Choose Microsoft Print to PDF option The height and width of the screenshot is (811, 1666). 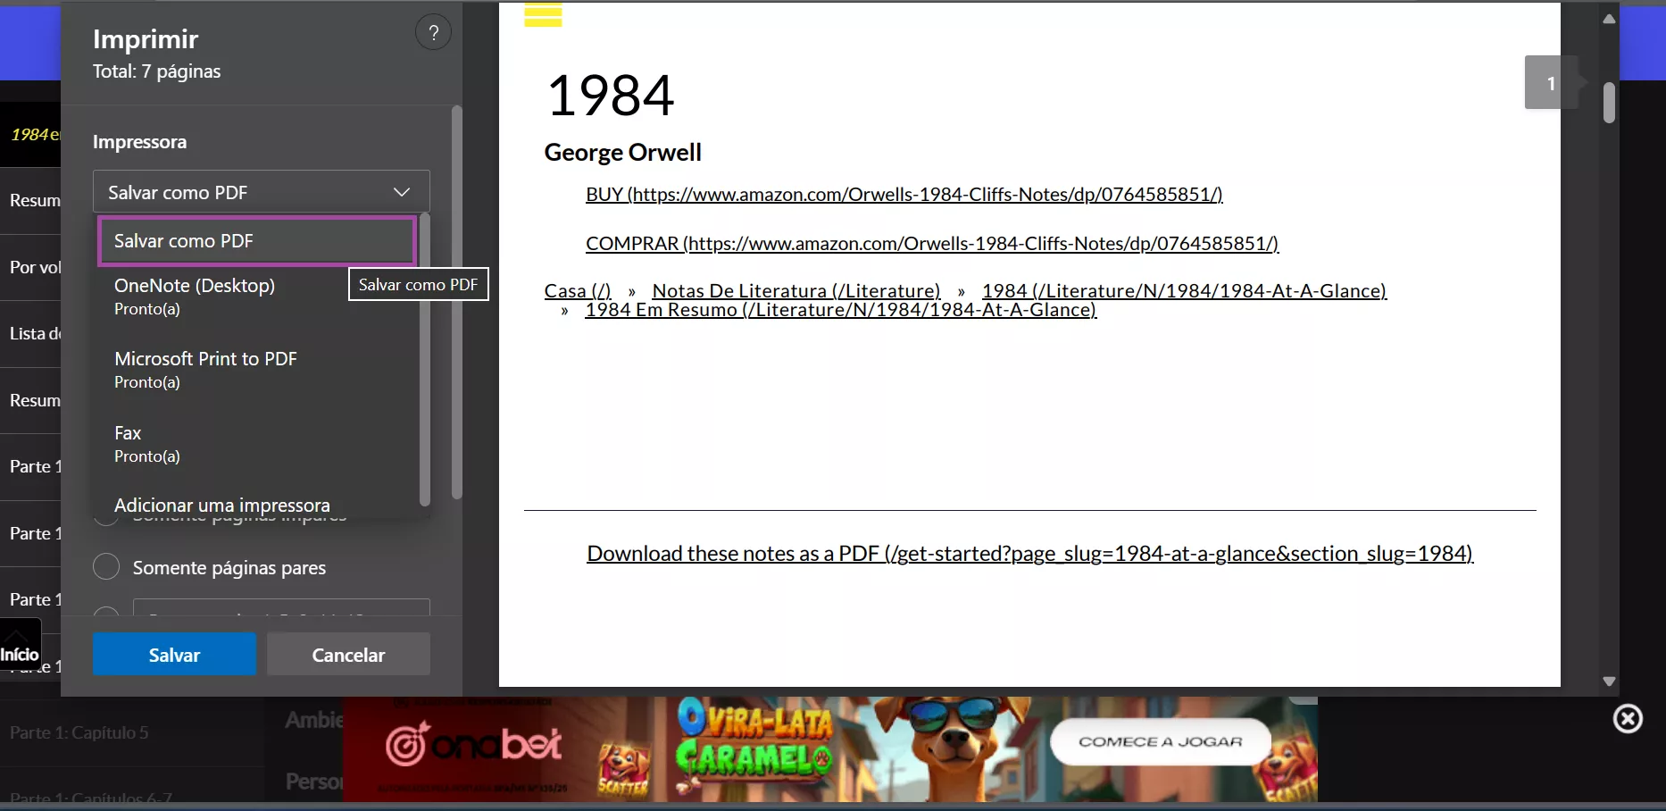257,370
